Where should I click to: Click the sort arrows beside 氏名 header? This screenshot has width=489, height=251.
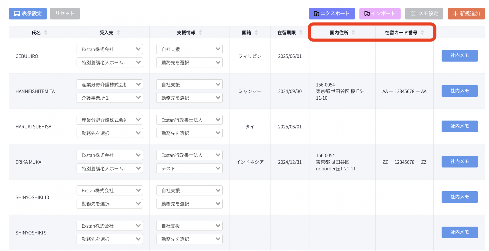[x=46, y=32]
